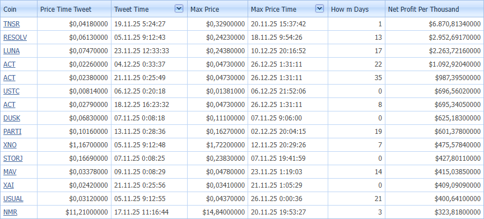Select tweet time 17.11.25 11:16:44
This screenshot has height=219, width=484.
click(x=149, y=212)
